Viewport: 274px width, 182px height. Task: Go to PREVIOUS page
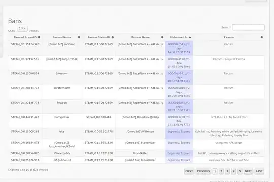pyautogui.click(x=203, y=171)
